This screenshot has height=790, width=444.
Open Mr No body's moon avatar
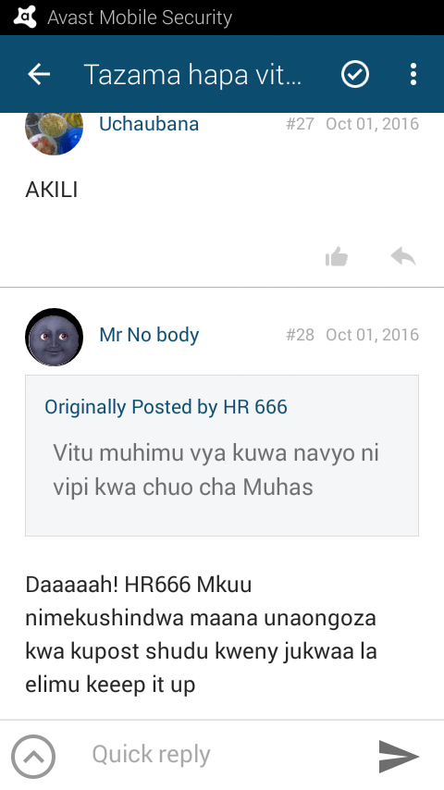coord(54,337)
